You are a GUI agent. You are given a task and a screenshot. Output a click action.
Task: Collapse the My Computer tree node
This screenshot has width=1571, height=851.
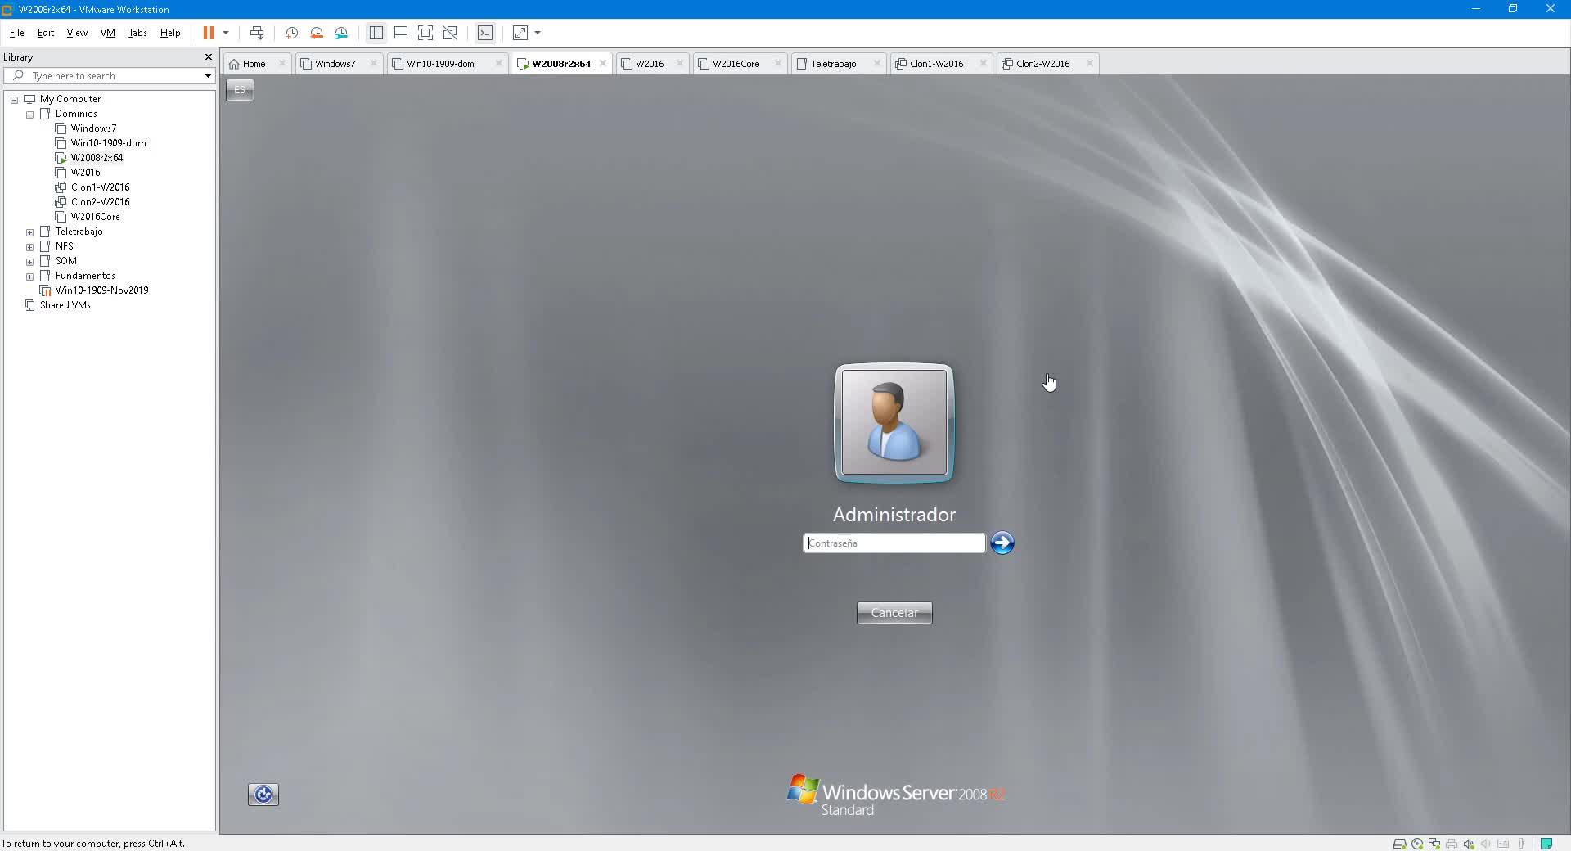pyautogui.click(x=14, y=100)
